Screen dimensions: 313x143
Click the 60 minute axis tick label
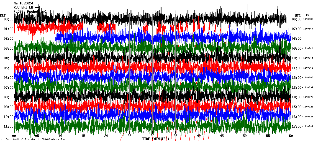pos(291,136)
